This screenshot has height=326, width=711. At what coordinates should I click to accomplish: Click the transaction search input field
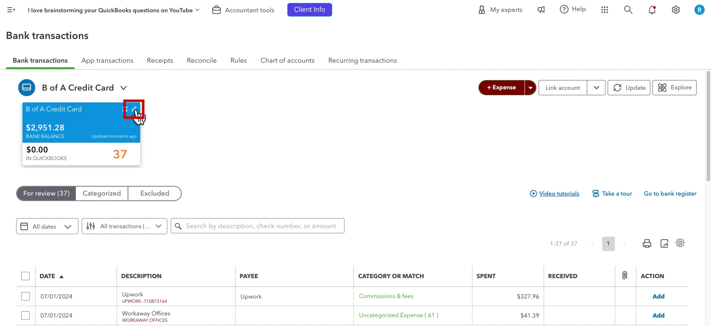(258, 226)
